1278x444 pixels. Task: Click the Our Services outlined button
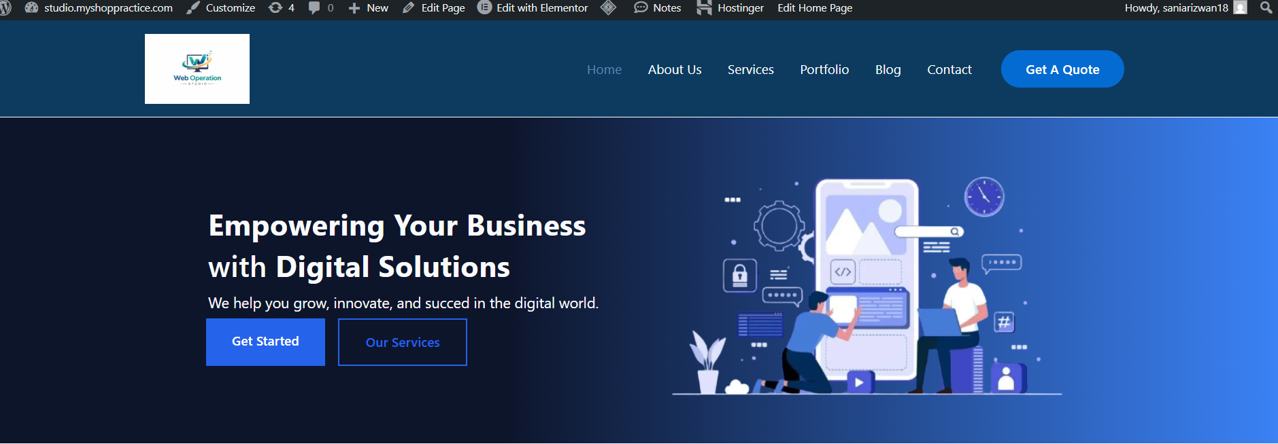click(x=403, y=342)
